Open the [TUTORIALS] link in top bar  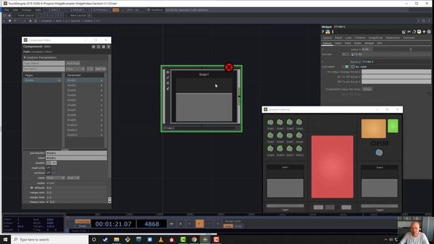(x=100, y=10)
